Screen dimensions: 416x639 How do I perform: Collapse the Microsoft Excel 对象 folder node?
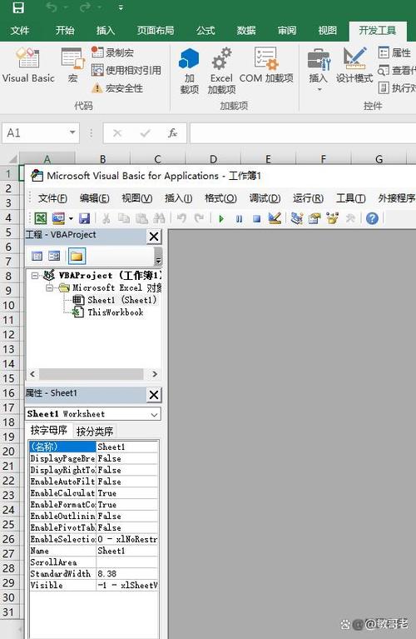pos(50,288)
